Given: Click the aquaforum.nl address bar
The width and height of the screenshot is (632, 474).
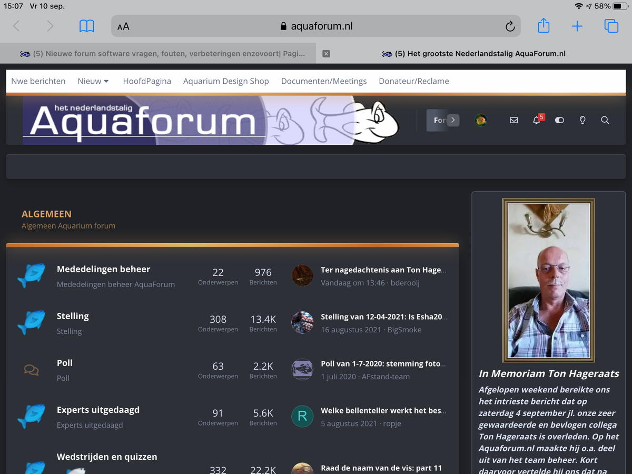Looking at the screenshot, I should [316, 26].
